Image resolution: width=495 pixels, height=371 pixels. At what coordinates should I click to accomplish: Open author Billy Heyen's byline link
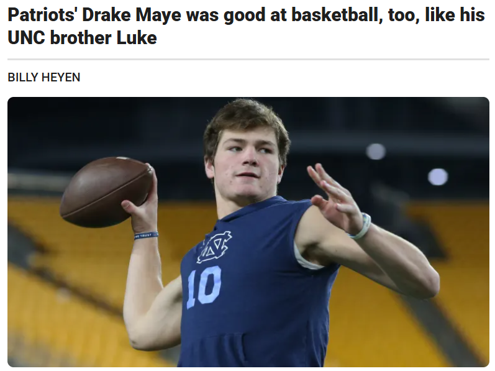(x=44, y=78)
